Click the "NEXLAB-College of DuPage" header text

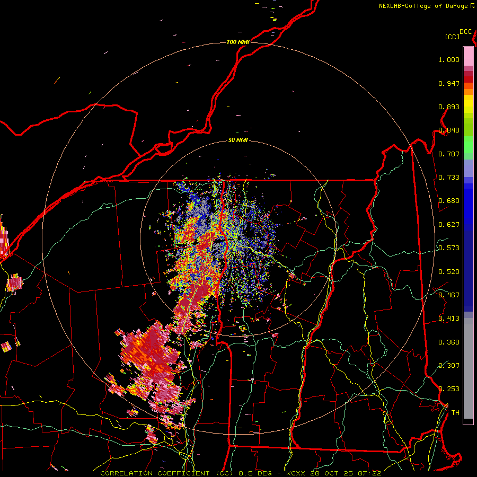pos(423,6)
